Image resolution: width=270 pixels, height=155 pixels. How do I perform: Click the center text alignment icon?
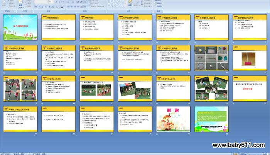72,7
